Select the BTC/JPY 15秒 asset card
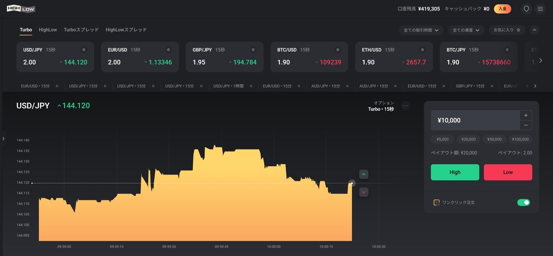The height and width of the screenshot is (256, 553). pos(479,57)
